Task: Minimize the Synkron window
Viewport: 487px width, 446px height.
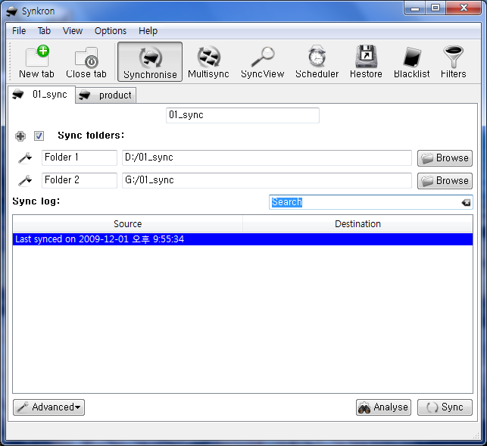Action: coord(415,8)
